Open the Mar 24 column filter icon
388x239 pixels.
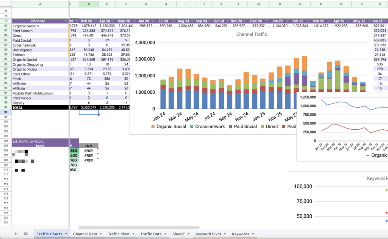point(95,21)
